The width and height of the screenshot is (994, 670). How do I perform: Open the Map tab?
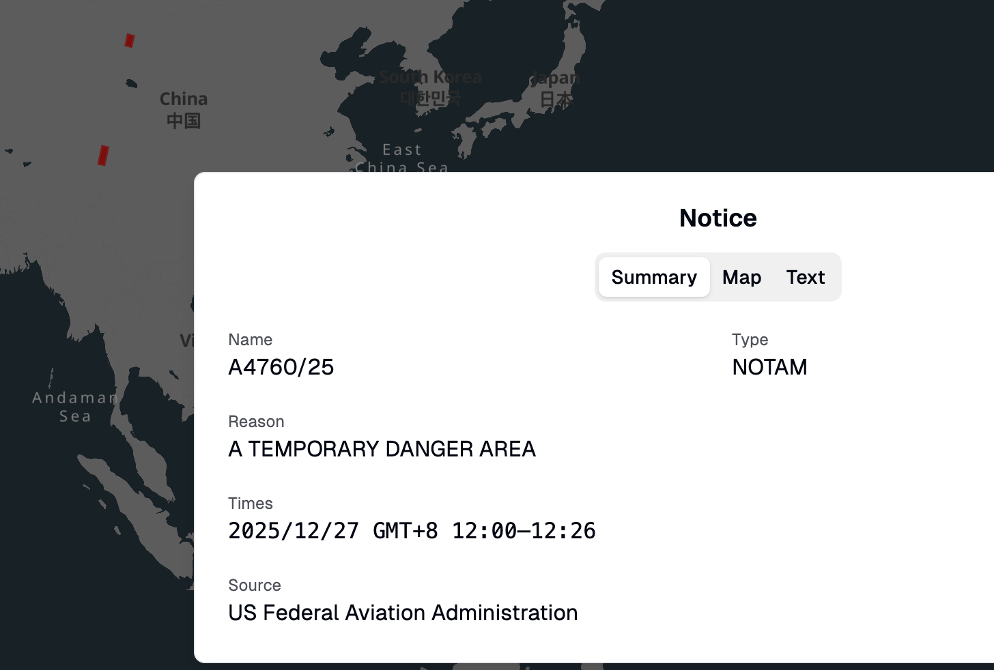(x=741, y=277)
